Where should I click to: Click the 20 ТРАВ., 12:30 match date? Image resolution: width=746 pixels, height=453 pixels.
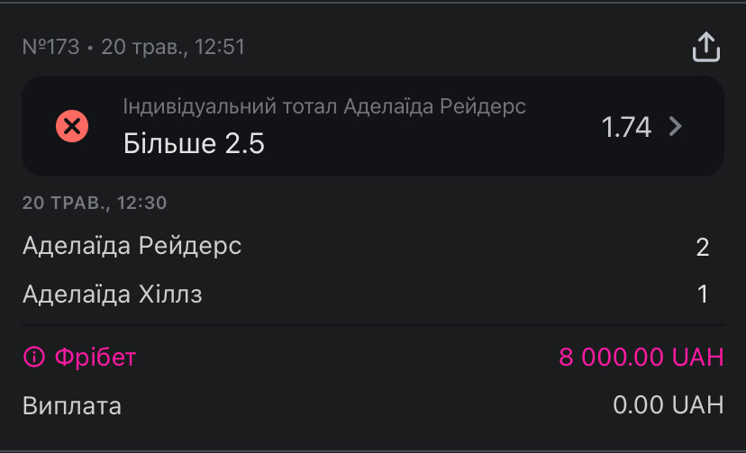[95, 203]
